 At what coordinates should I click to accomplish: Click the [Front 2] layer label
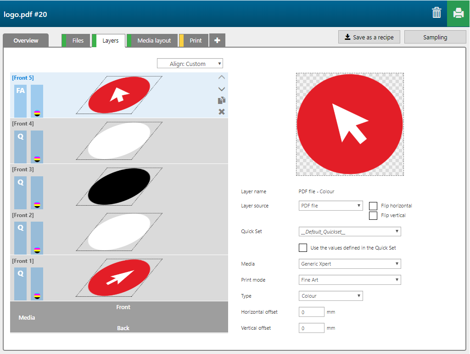pos(23,215)
